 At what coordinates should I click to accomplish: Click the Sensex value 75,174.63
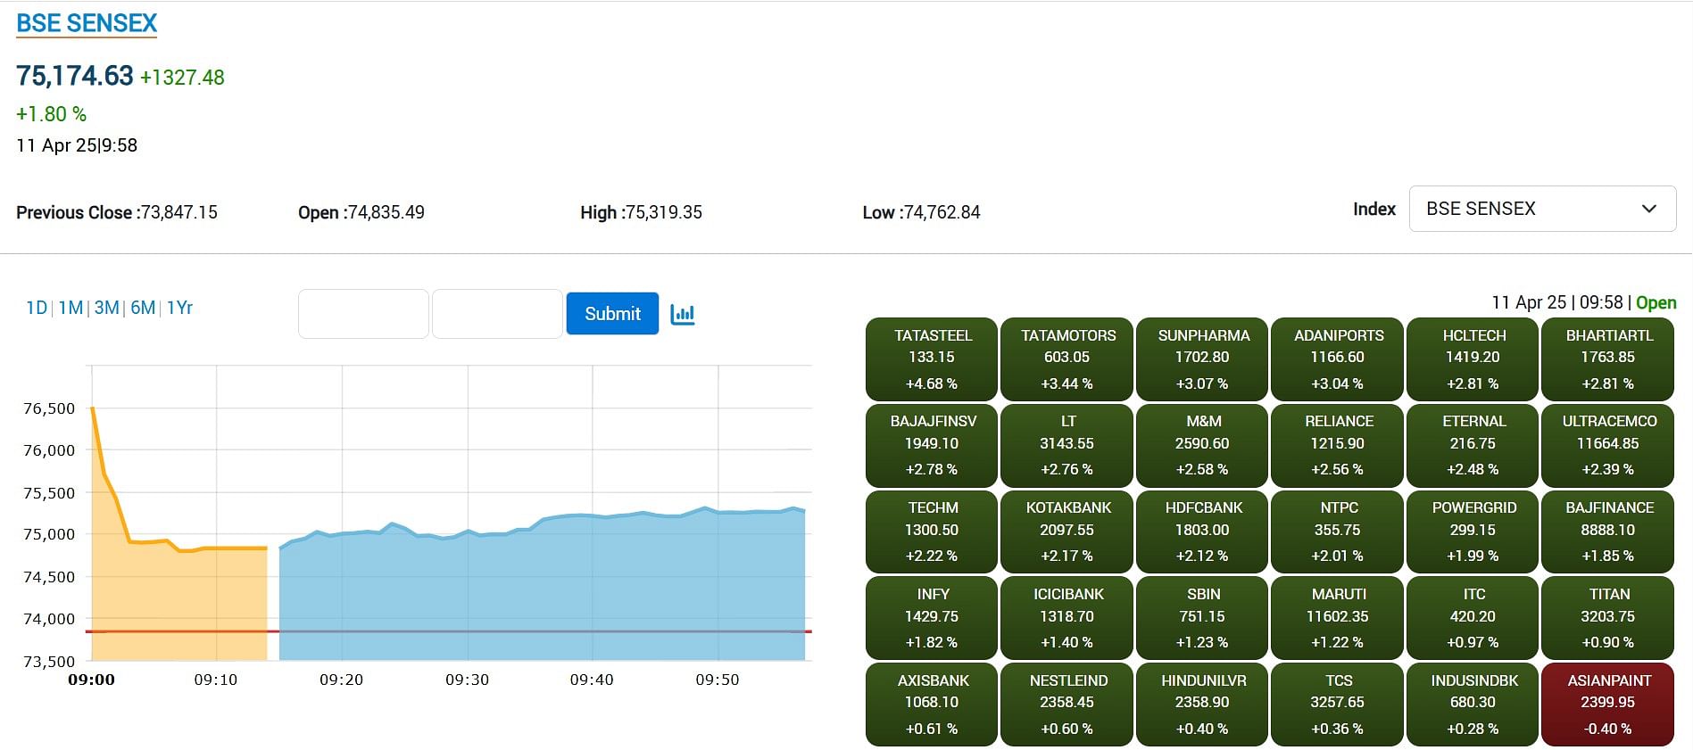click(75, 76)
